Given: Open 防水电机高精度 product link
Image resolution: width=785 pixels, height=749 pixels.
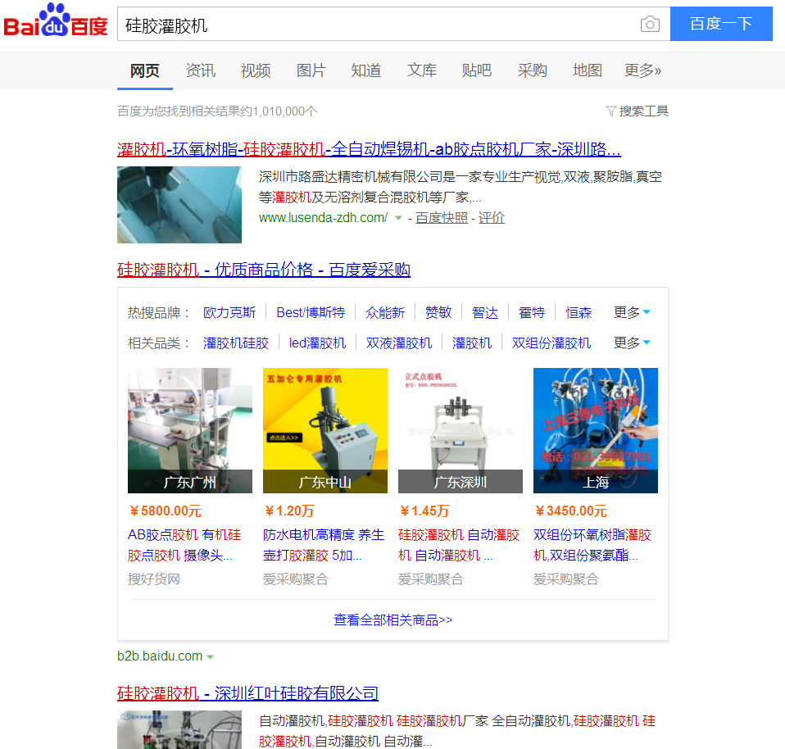Looking at the screenshot, I should [324, 545].
